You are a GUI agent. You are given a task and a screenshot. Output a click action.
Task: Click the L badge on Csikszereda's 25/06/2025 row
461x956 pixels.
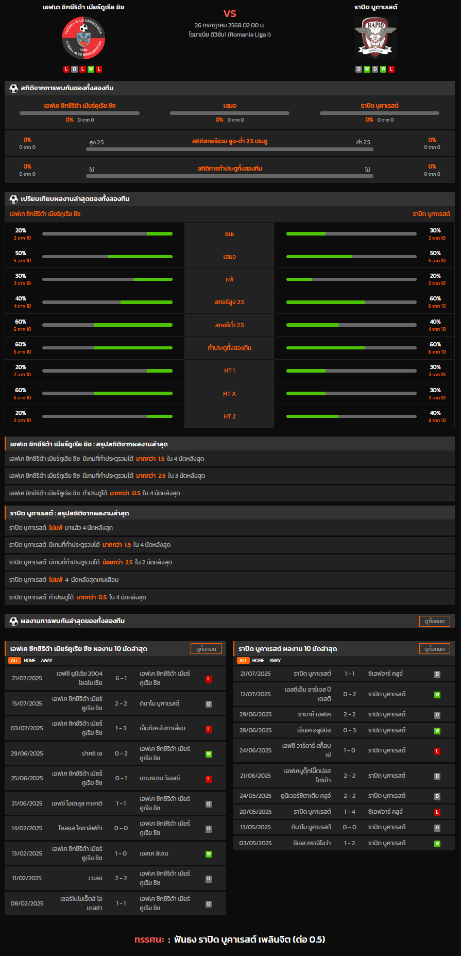tap(209, 779)
